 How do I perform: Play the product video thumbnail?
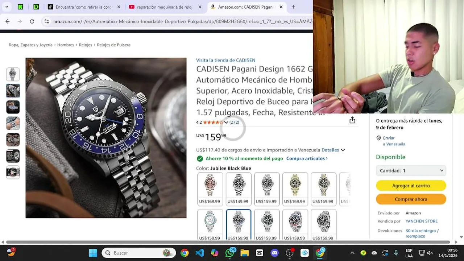coord(13,172)
